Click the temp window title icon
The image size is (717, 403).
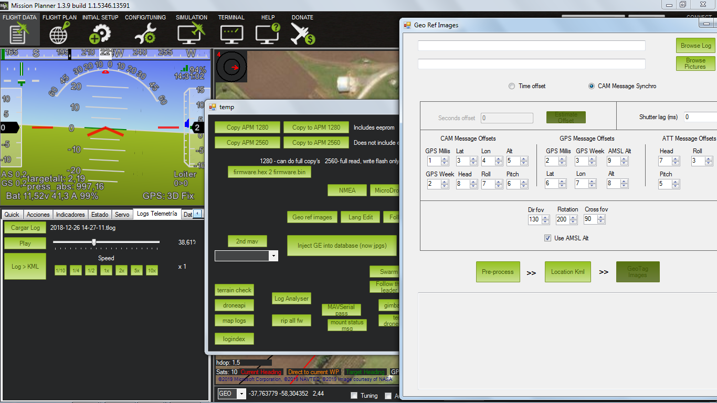tap(213, 107)
